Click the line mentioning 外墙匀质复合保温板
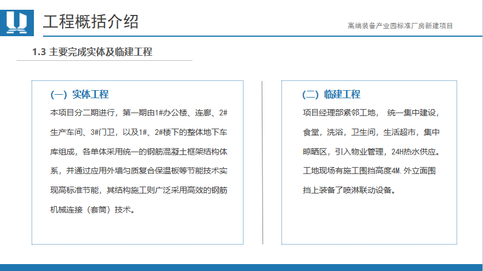The height and width of the screenshot is (271, 483). [139, 171]
